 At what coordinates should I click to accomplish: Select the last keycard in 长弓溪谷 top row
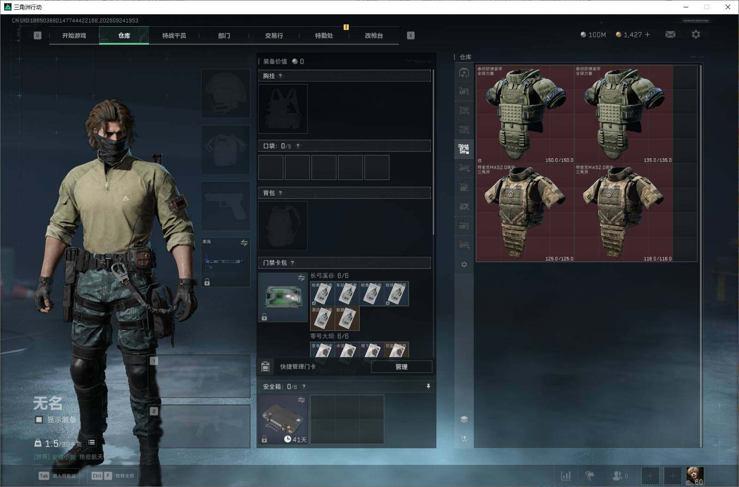[396, 294]
